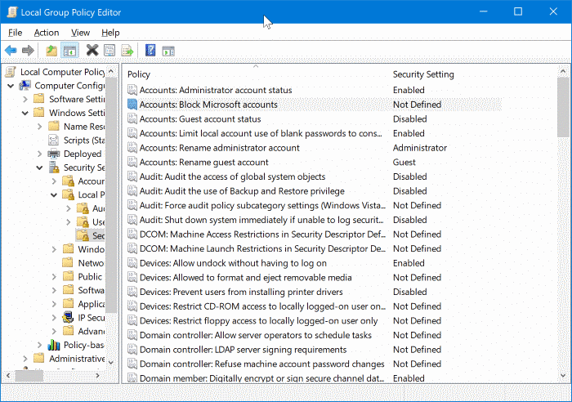Open Properties toolbar icon
572x402 pixels.
click(109, 51)
